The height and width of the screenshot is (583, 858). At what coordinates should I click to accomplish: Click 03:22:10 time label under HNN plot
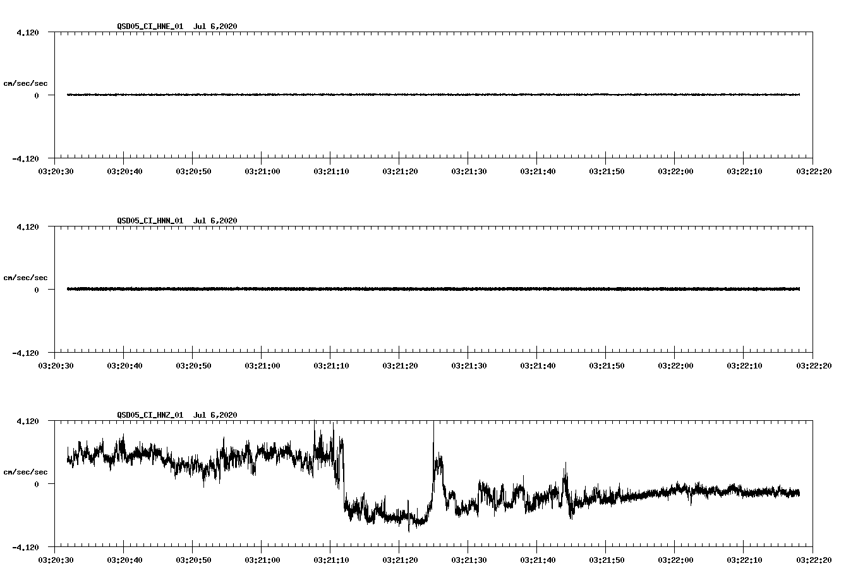744,365
